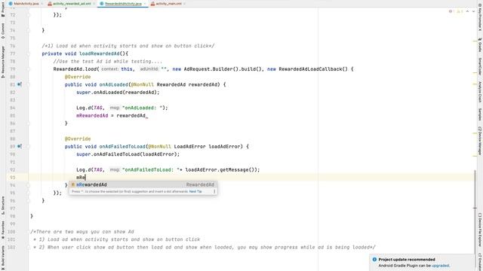Collapse the onAdLoaded method fold at line 81
483x271 pixels.
click(29, 84)
